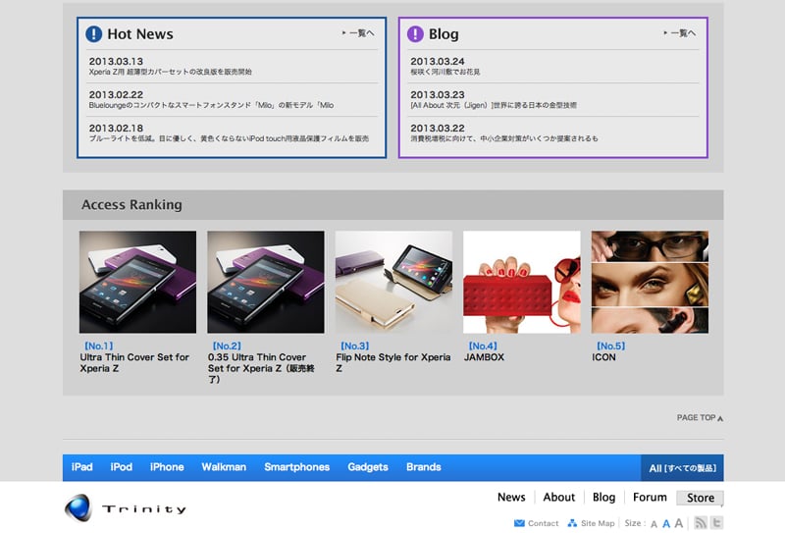
Task: Open the Contact envelope icon
Action: point(519,523)
